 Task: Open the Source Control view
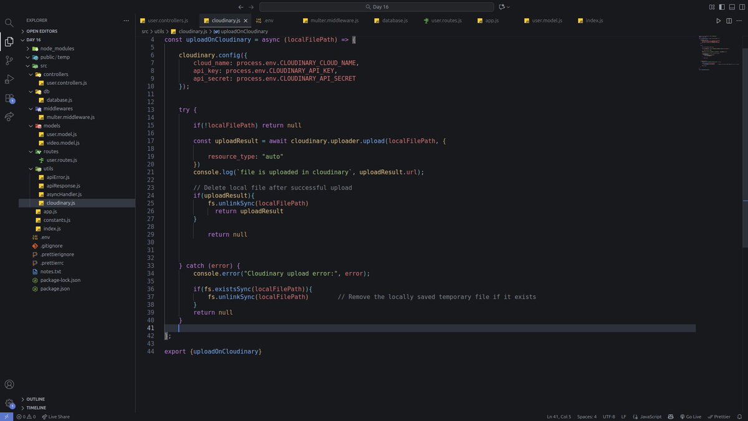point(9,59)
